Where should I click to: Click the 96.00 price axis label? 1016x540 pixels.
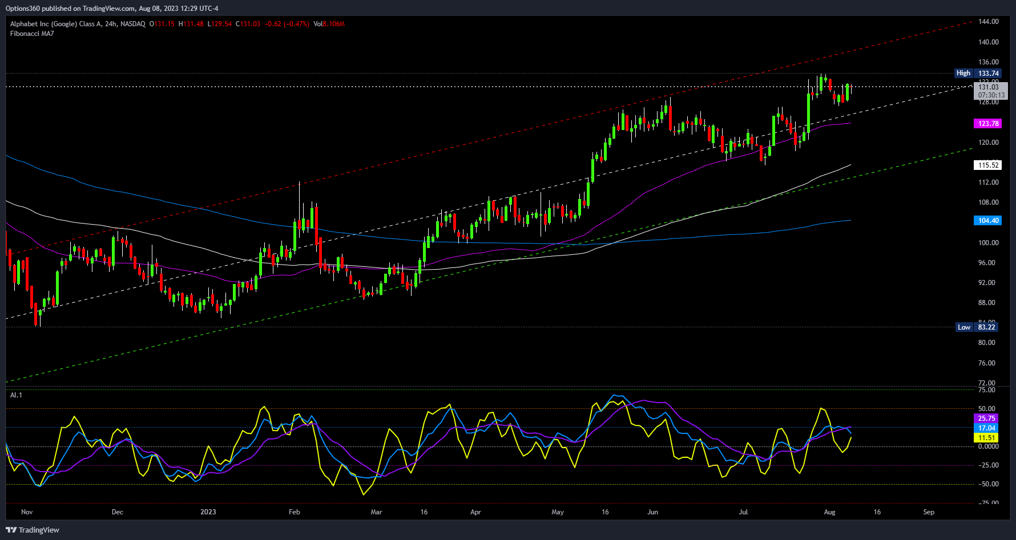point(986,263)
